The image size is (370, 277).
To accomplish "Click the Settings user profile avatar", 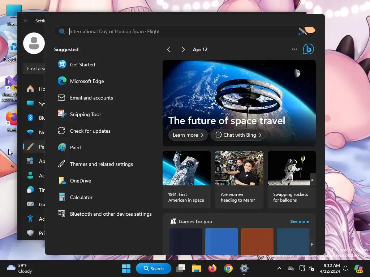I will [34, 43].
